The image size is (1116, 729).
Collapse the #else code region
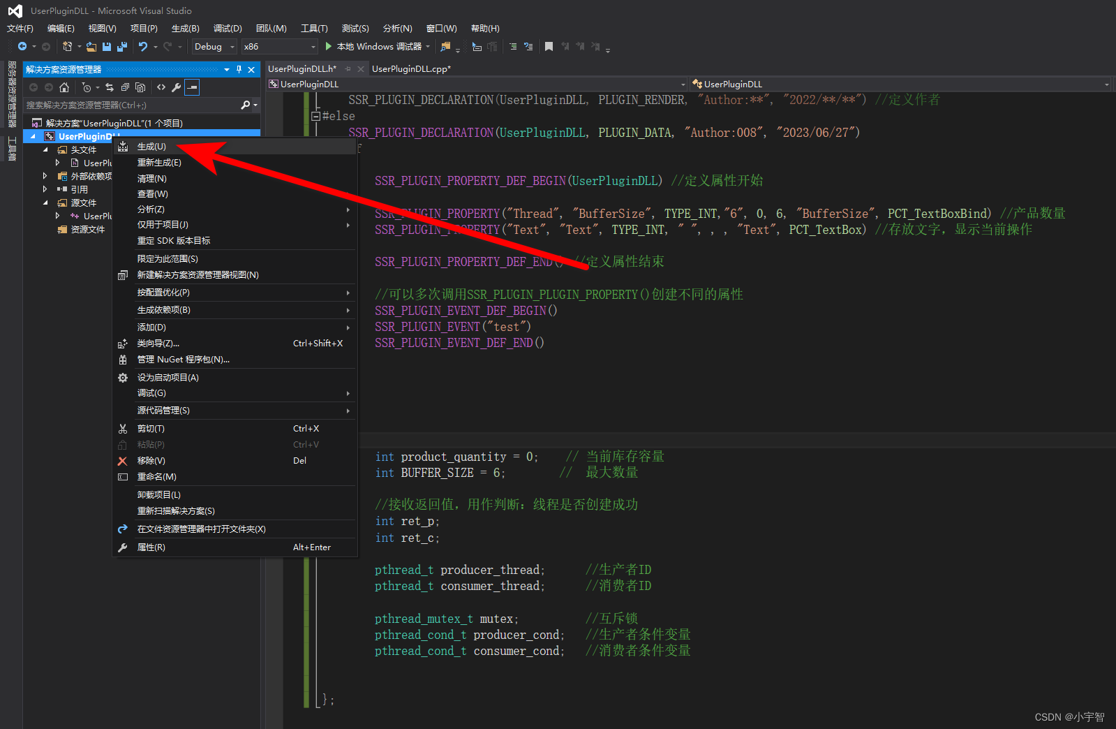pyautogui.click(x=315, y=116)
